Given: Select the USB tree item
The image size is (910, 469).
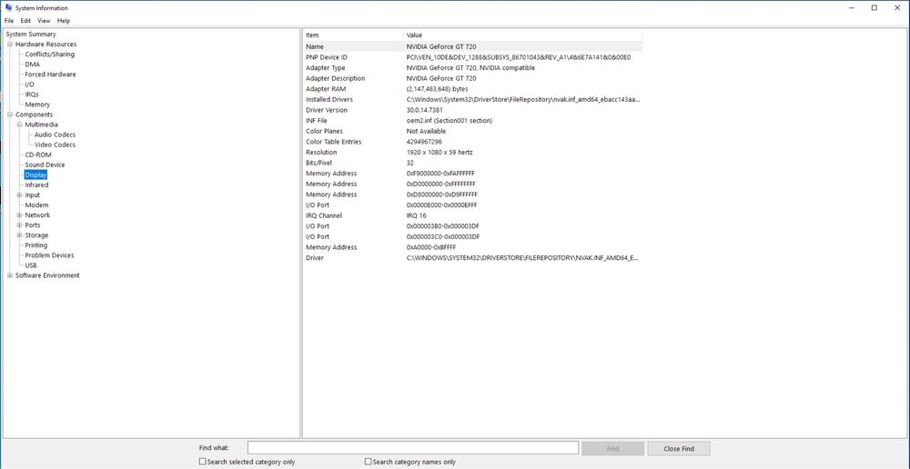Looking at the screenshot, I should pos(31,265).
